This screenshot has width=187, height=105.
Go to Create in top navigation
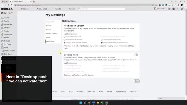[58, 9]
